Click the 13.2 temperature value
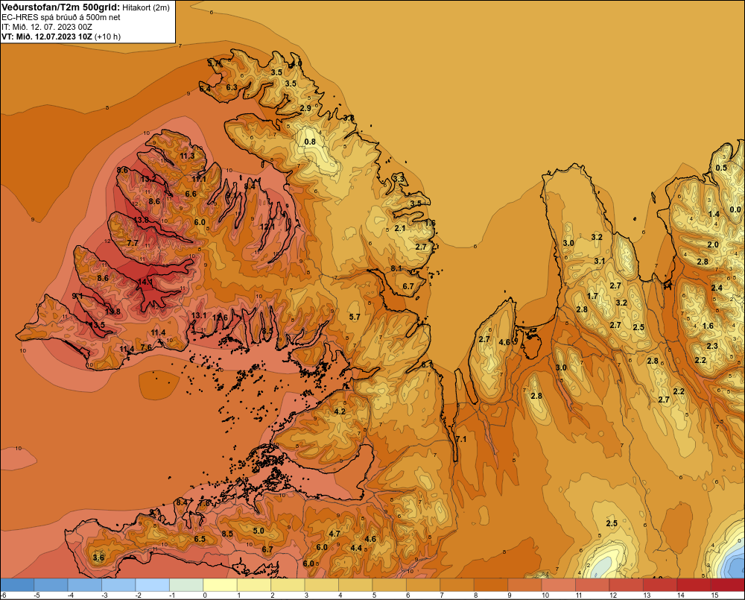The image size is (745, 600). click(148, 179)
